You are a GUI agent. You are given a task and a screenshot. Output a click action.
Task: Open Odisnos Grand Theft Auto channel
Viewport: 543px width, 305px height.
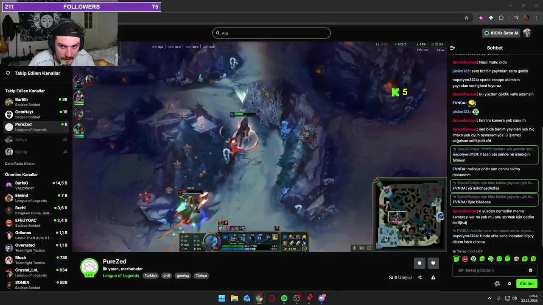36,235
